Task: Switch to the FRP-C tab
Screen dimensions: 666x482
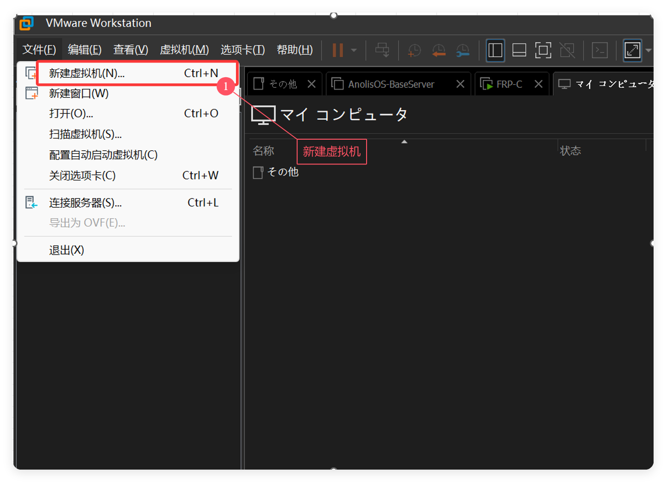Action: coord(509,84)
